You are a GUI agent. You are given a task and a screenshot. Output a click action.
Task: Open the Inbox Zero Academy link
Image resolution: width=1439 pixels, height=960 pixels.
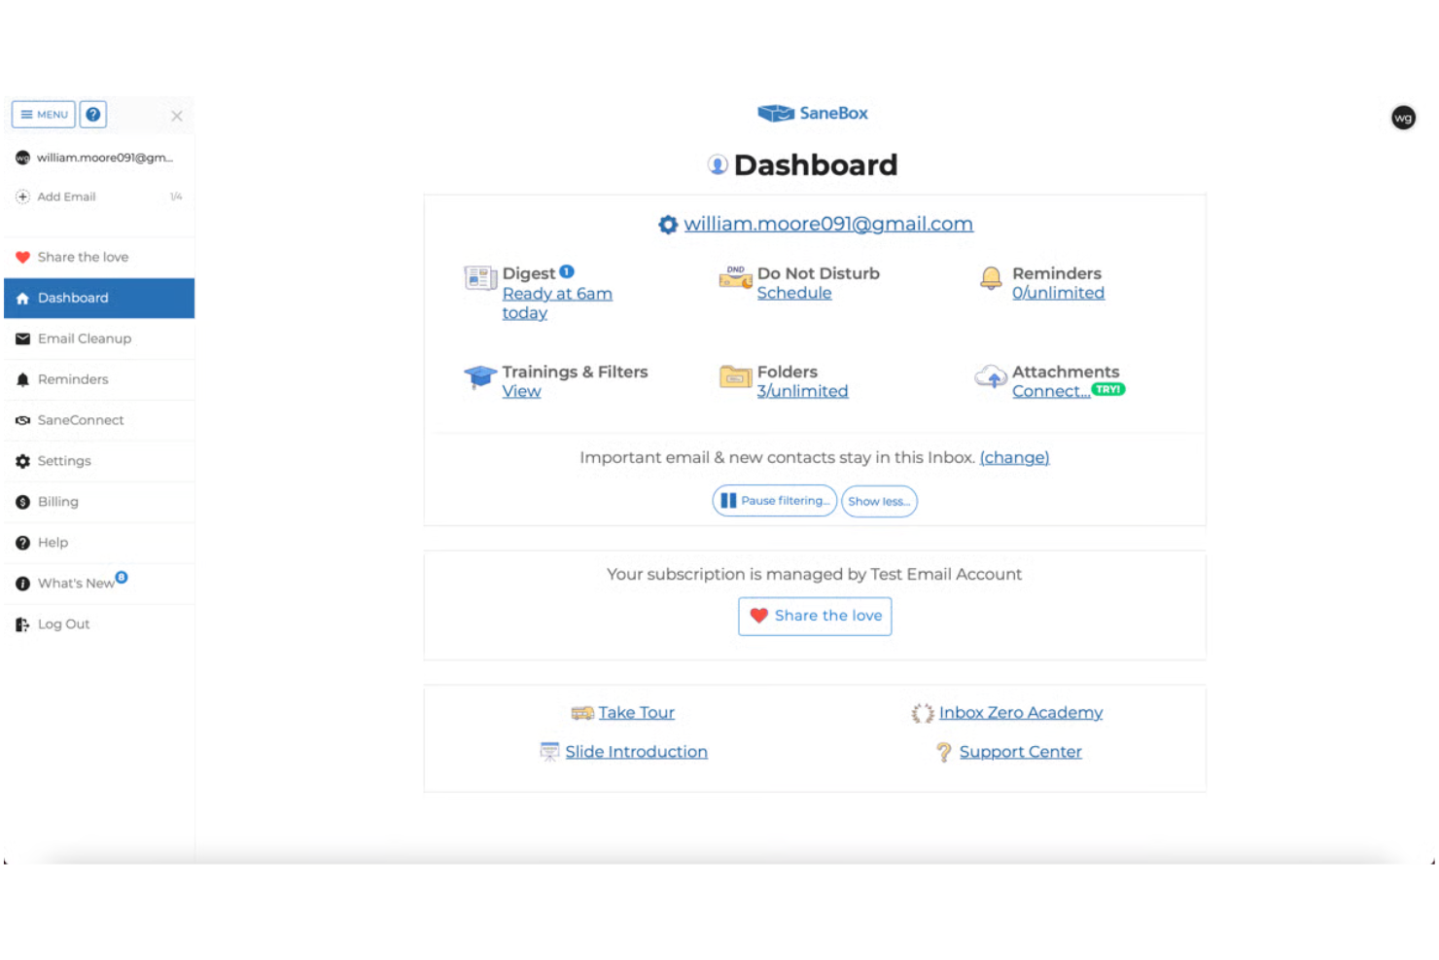click(x=1021, y=712)
